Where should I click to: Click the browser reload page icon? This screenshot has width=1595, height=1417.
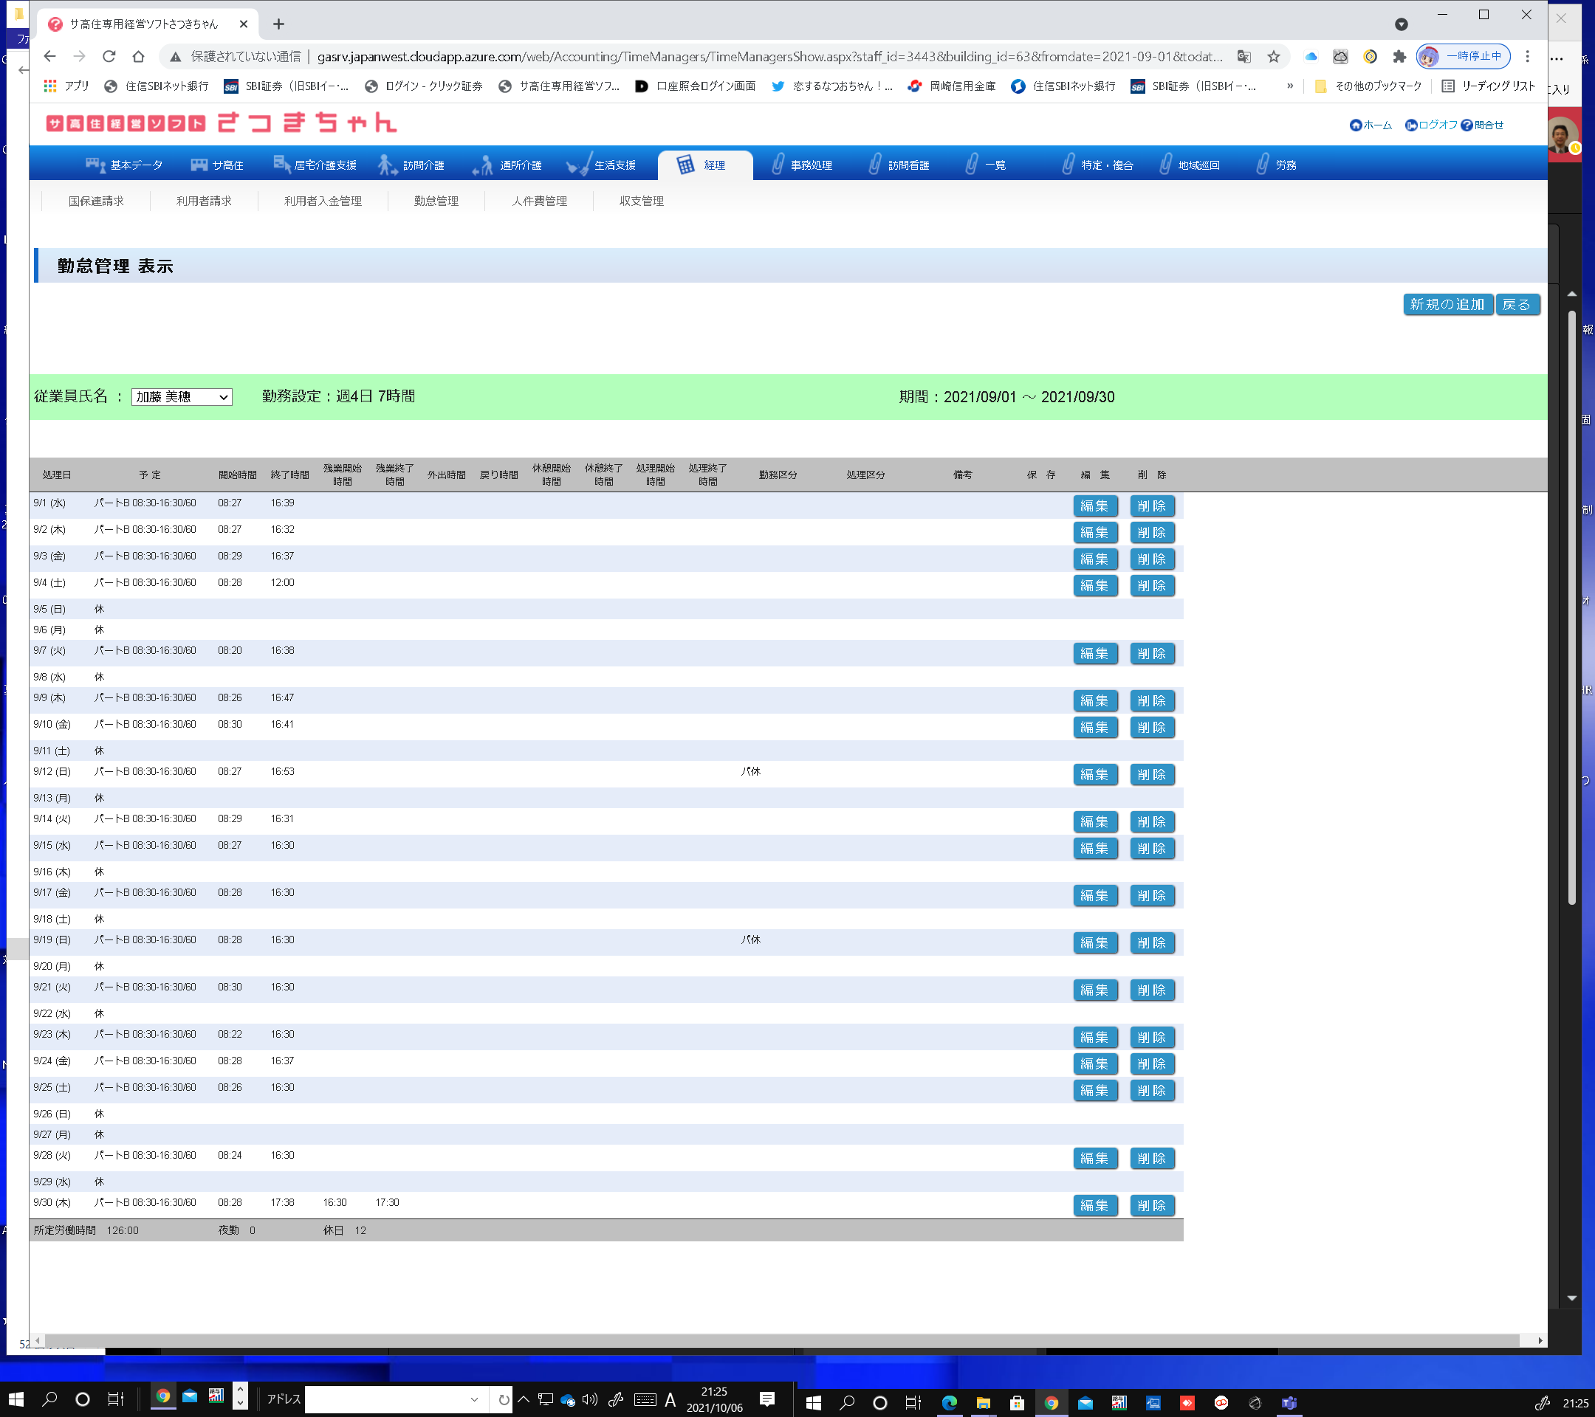(x=109, y=56)
